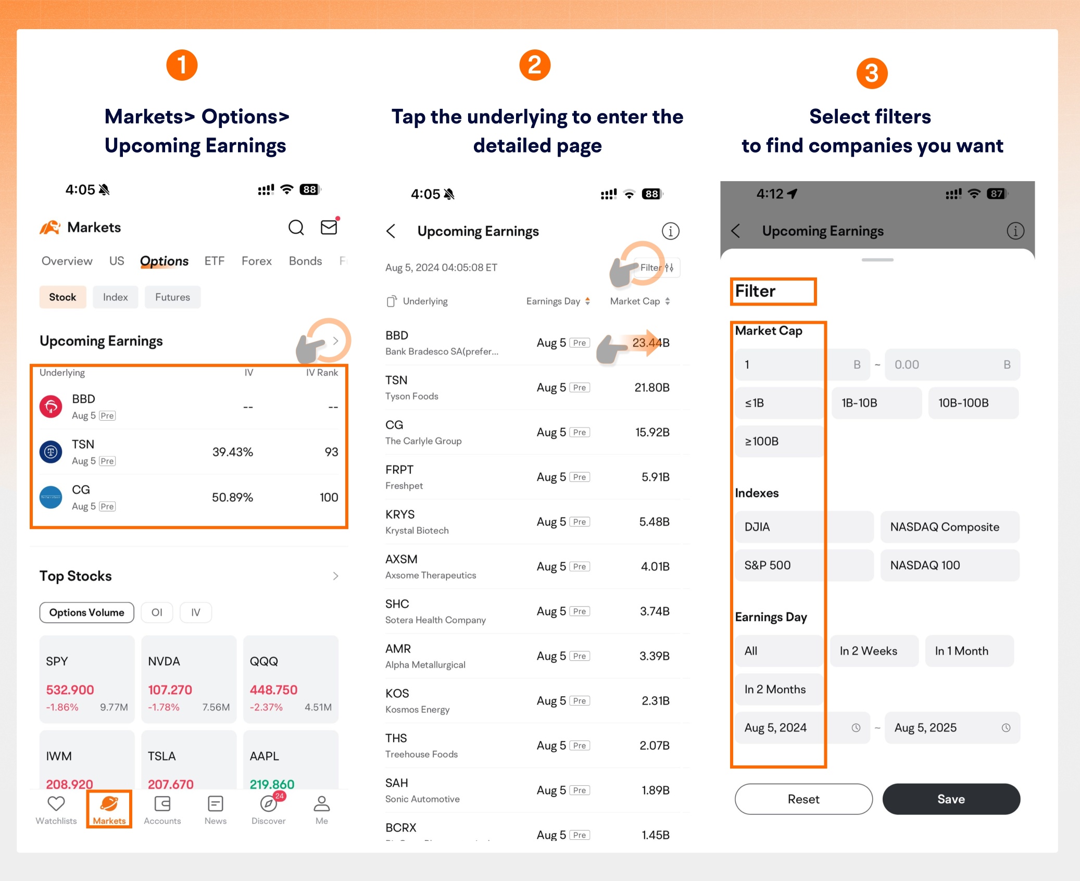Select the Index toggle button
The width and height of the screenshot is (1080, 881).
tap(115, 297)
